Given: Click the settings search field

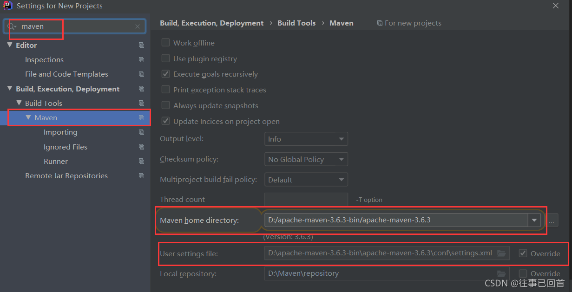Looking at the screenshot, I should pyautogui.click(x=74, y=26).
